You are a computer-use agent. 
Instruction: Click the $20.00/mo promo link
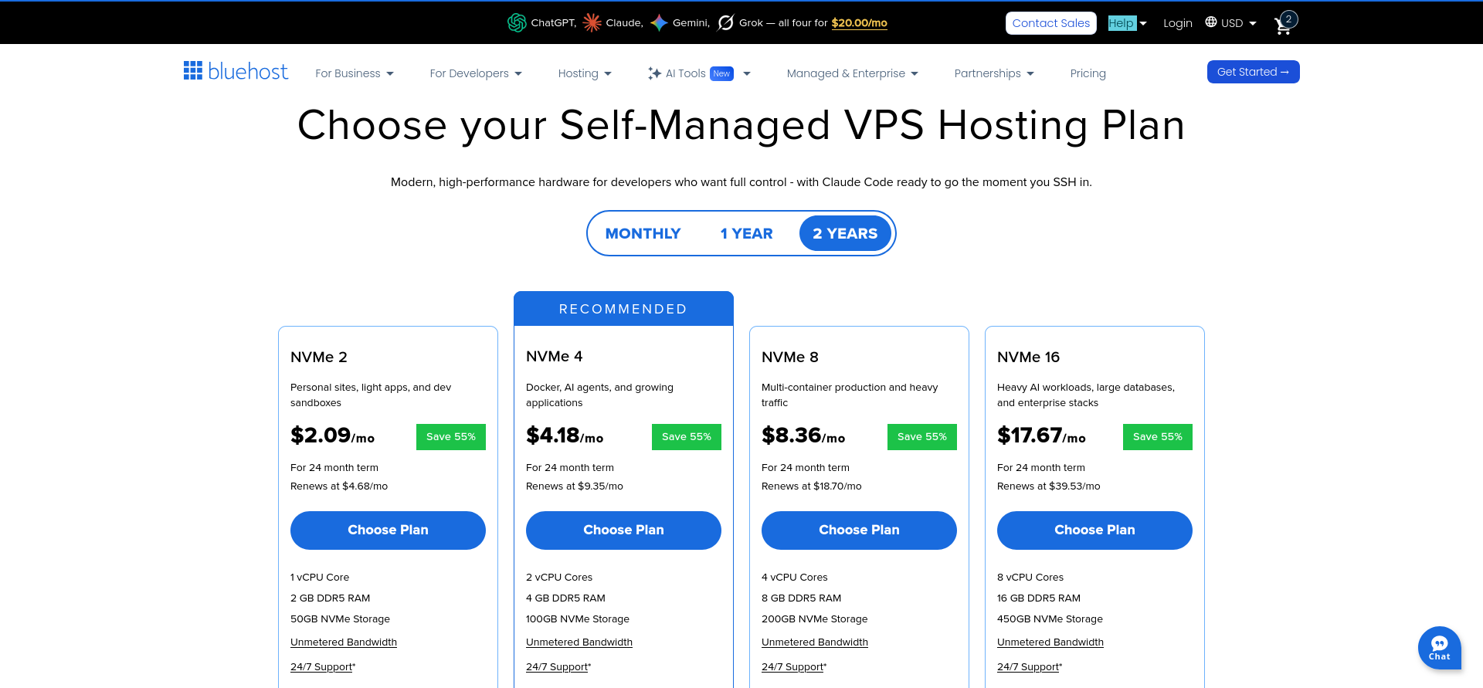(859, 23)
